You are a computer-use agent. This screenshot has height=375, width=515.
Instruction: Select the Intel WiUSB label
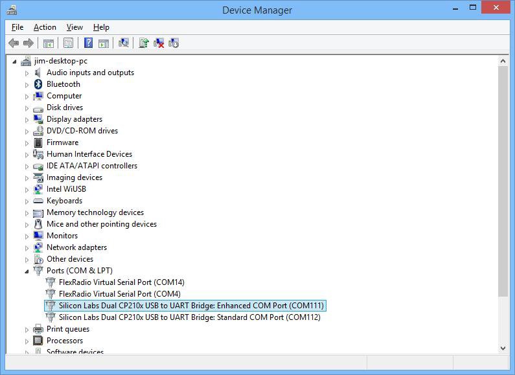pos(66,189)
